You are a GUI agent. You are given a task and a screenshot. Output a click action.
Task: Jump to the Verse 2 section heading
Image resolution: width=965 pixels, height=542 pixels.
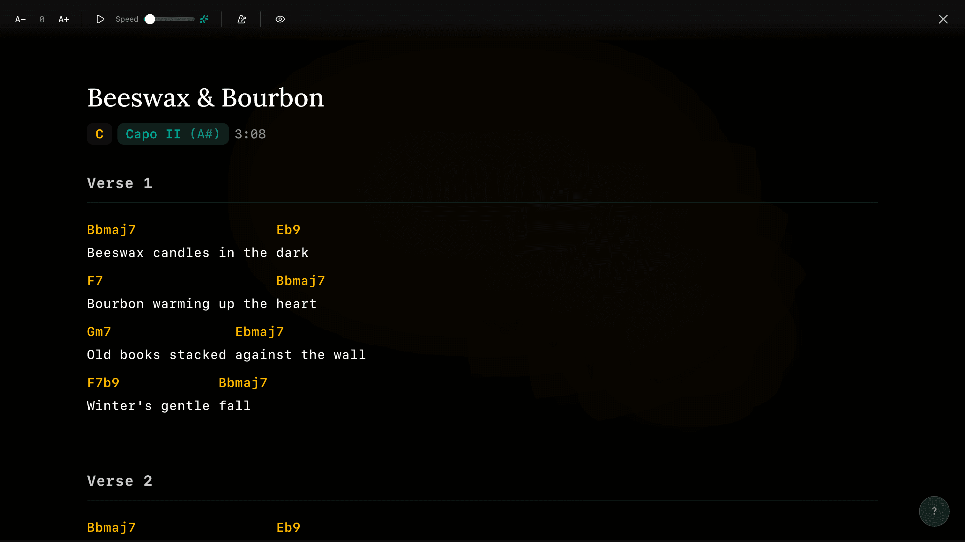point(119,481)
